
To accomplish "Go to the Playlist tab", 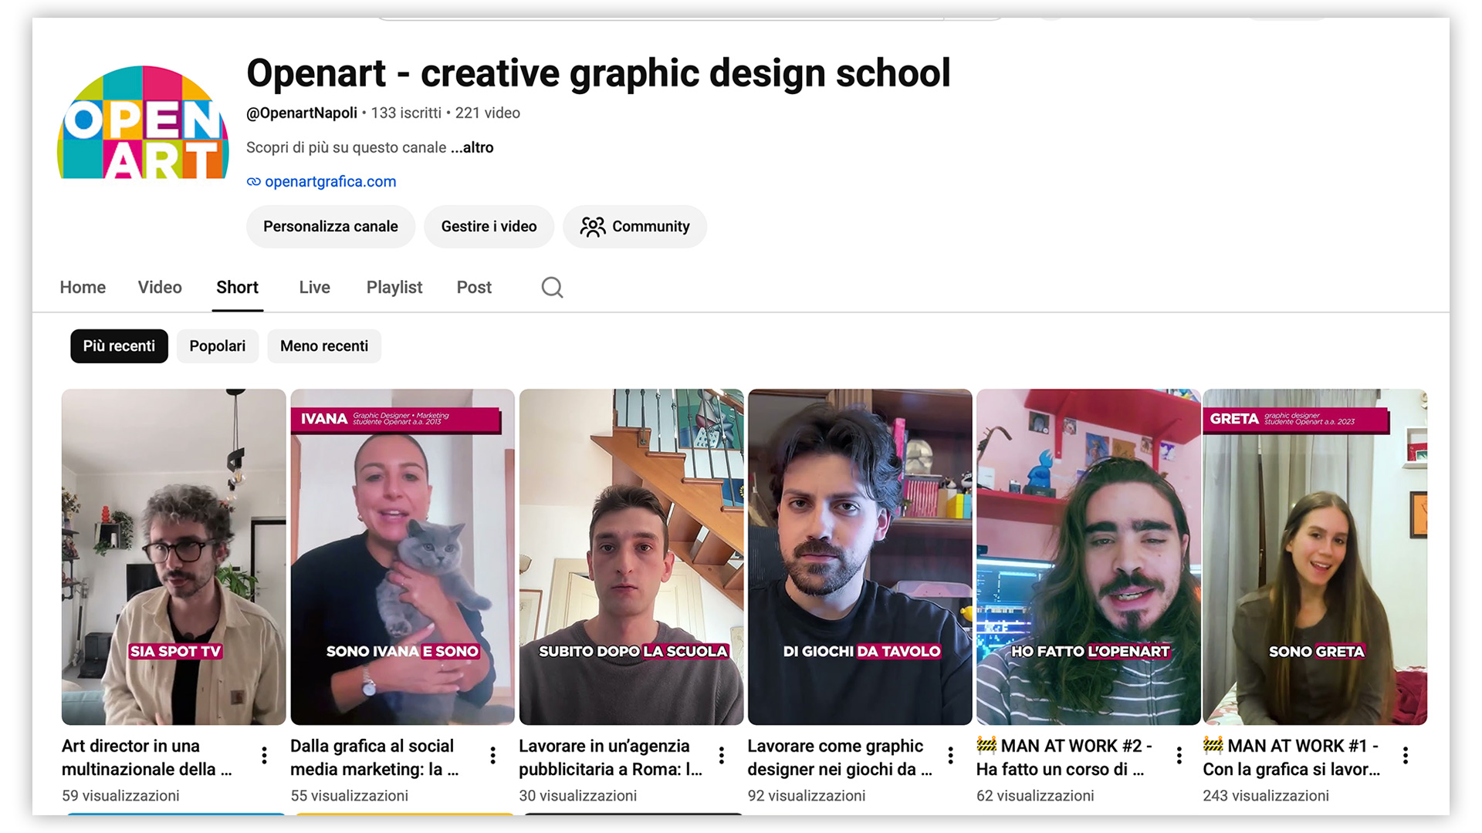I will pos(394,288).
